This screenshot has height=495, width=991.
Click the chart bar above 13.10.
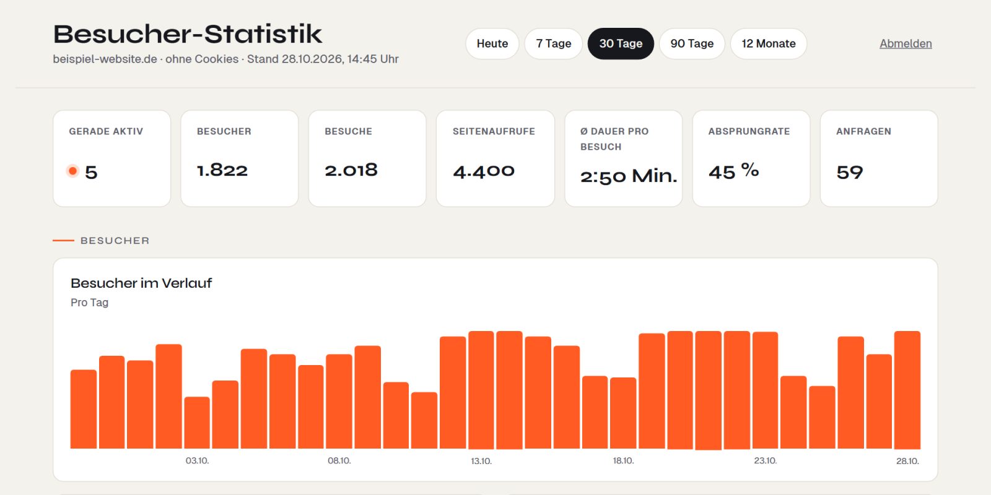(x=481, y=390)
